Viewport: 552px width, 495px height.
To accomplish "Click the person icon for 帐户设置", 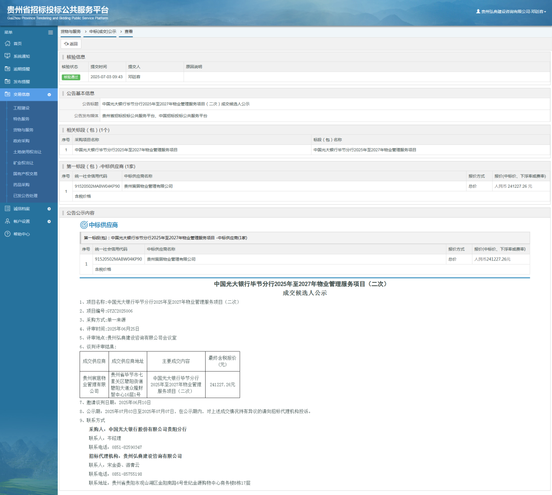I will click(x=7, y=221).
